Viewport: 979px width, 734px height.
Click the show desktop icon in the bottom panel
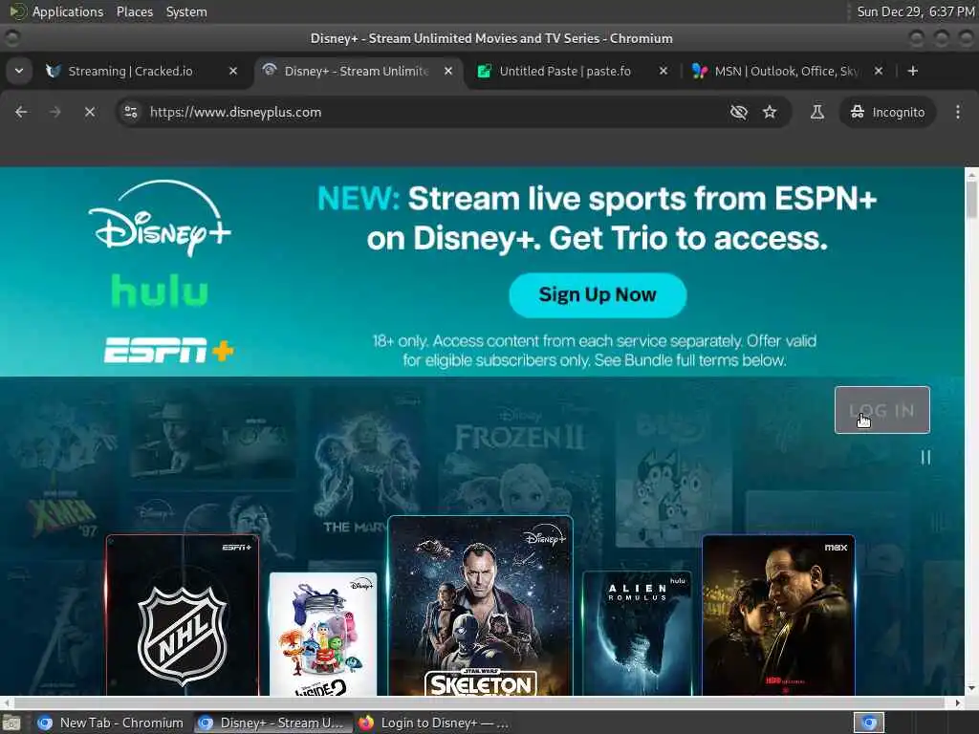tap(11, 723)
